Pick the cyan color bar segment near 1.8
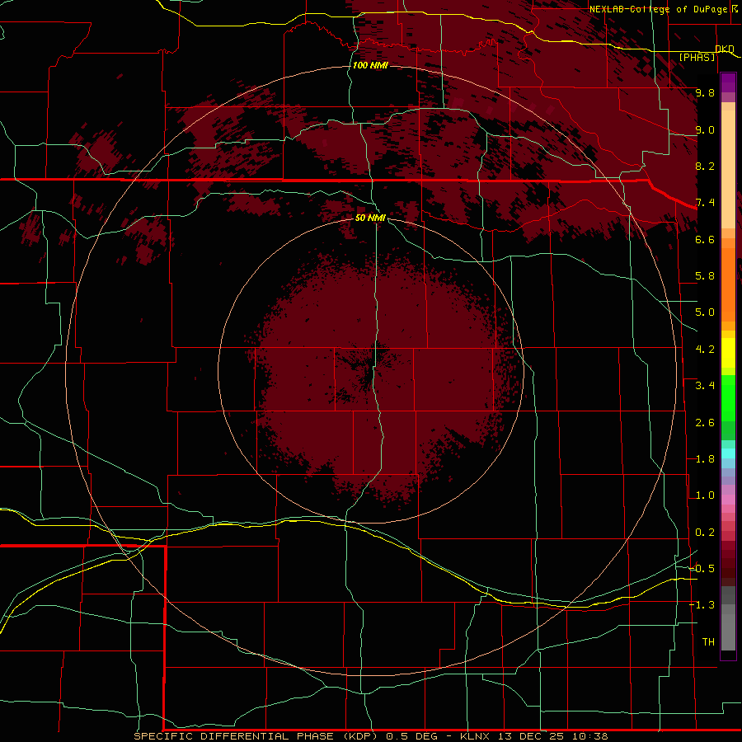This screenshot has height=742, width=742. tap(728, 453)
